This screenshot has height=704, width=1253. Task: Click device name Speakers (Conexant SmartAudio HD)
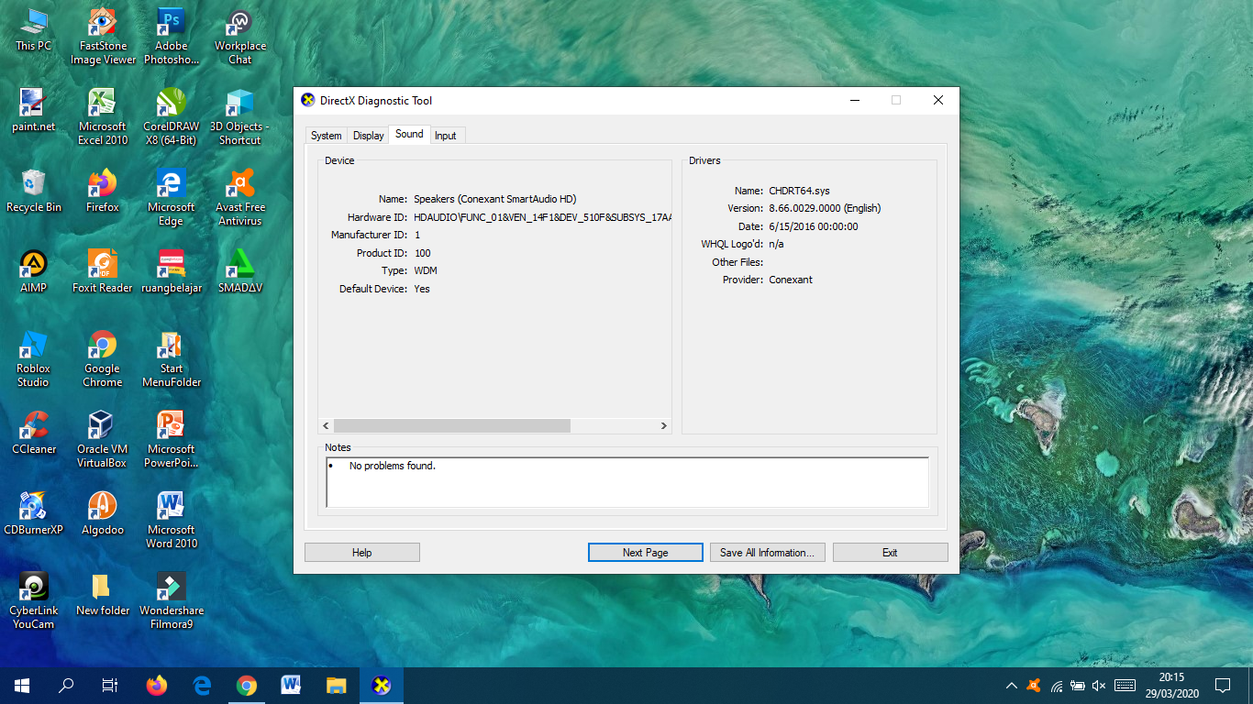[x=495, y=199]
